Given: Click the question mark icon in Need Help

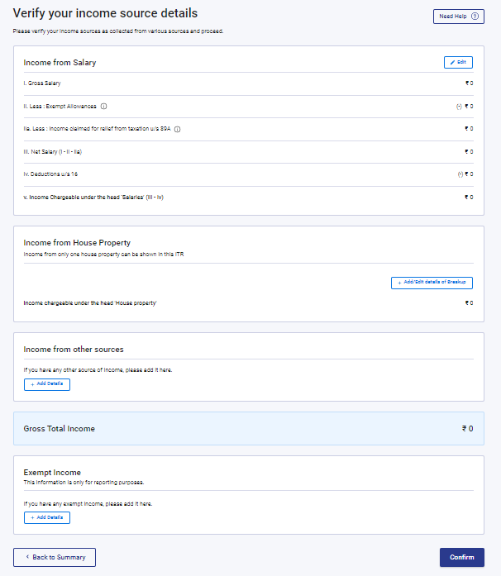Looking at the screenshot, I should tap(475, 17).
